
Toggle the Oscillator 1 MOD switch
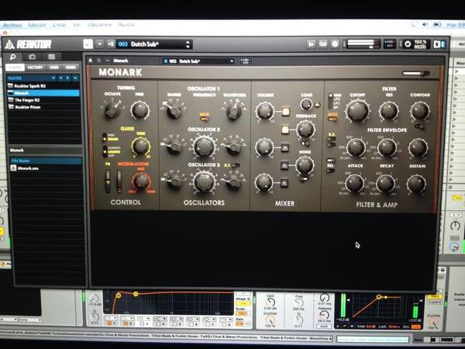pos(205,119)
